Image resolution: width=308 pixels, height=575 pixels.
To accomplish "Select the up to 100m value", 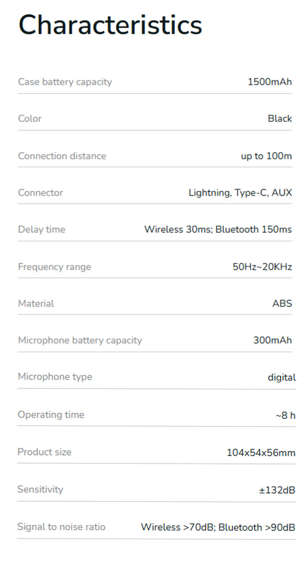I will (x=266, y=156).
